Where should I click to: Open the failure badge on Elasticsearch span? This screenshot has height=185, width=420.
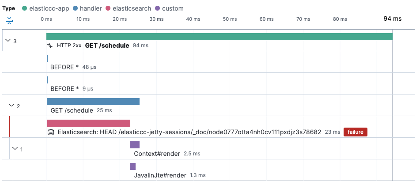click(355, 132)
